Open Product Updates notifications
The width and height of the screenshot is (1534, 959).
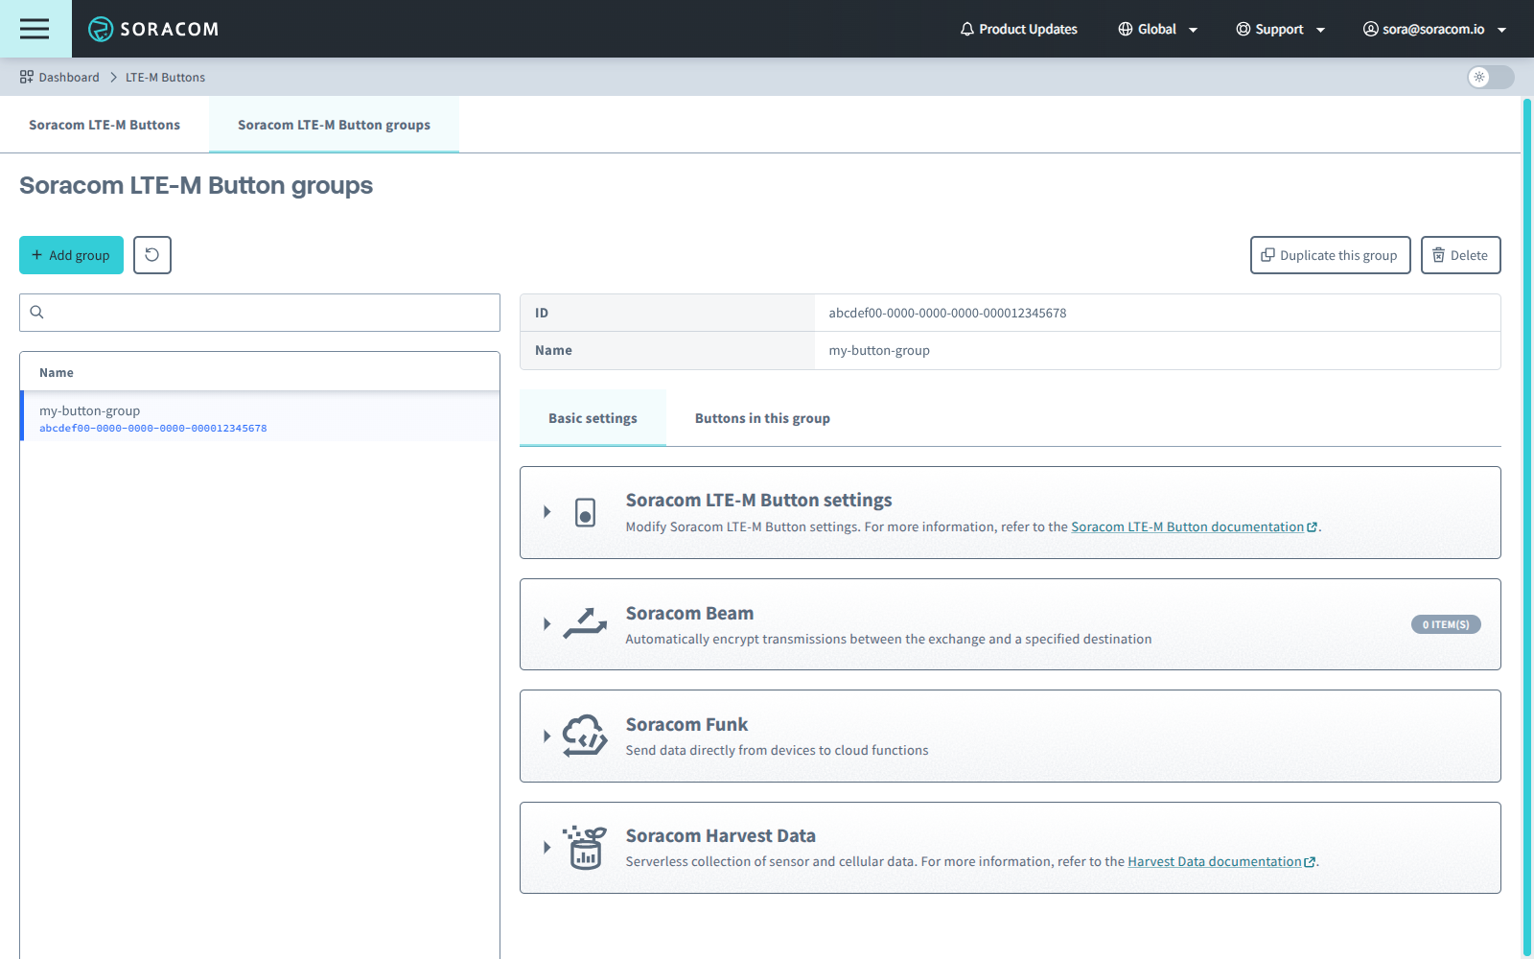click(1018, 29)
